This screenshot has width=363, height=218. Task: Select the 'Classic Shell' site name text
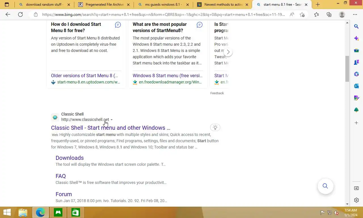pyautogui.click(x=72, y=114)
